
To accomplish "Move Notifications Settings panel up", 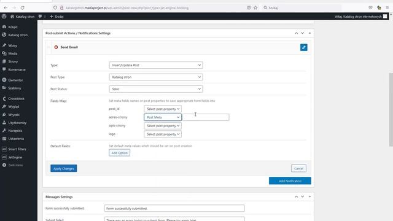I will pyautogui.click(x=296, y=33).
